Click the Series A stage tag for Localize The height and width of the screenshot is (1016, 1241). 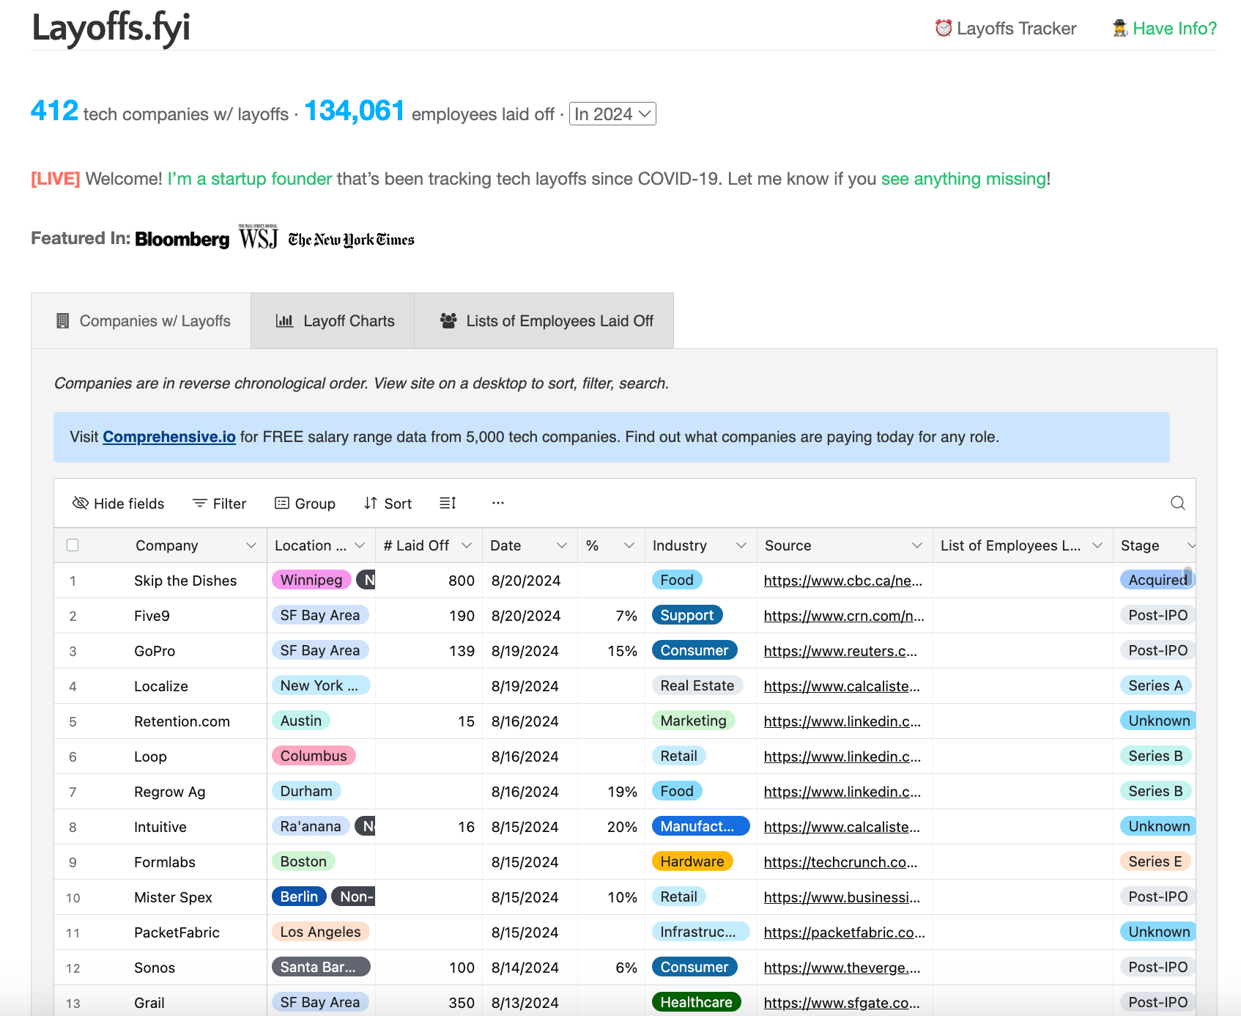[1156, 685]
